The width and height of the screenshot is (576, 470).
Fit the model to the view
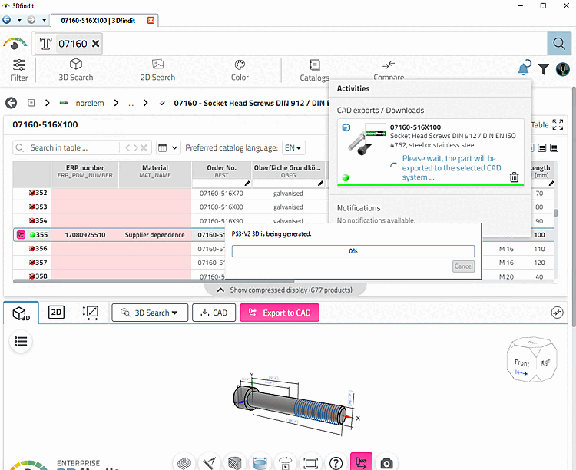(311, 463)
